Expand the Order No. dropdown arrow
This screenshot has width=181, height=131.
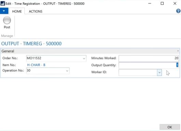point(84,58)
